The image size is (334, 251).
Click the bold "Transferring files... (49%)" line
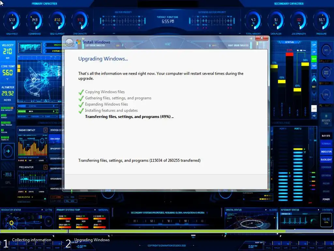click(129, 117)
